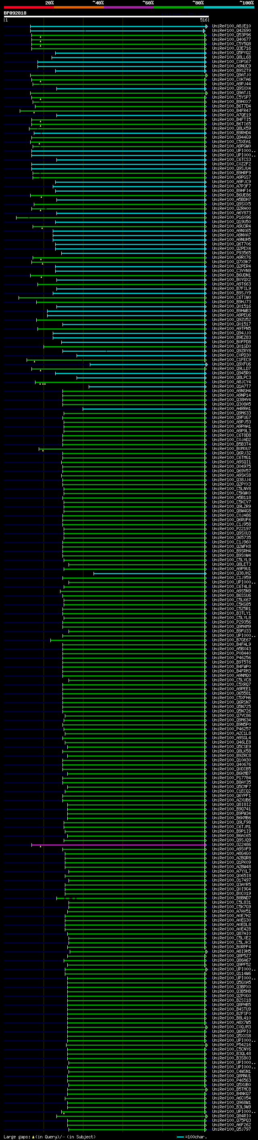Select hit label UniRef100_Q87AI0
Viewport: 258px width, 1140px height.
(x=231, y=933)
